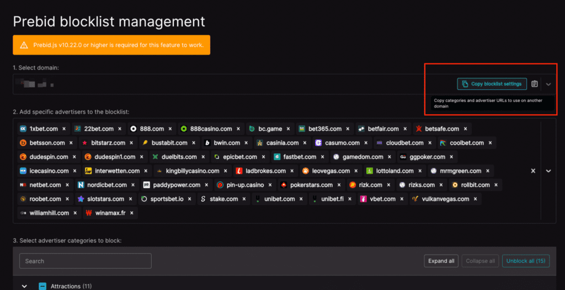The width and height of the screenshot is (565, 290).
Task: Click the Copy blocklist settings button
Action: pyautogui.click(x=492, y=84)
